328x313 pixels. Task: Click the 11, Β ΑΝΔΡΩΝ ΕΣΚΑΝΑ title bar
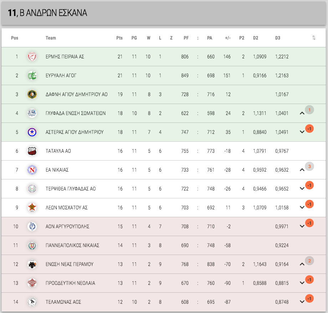click(164, 13)
